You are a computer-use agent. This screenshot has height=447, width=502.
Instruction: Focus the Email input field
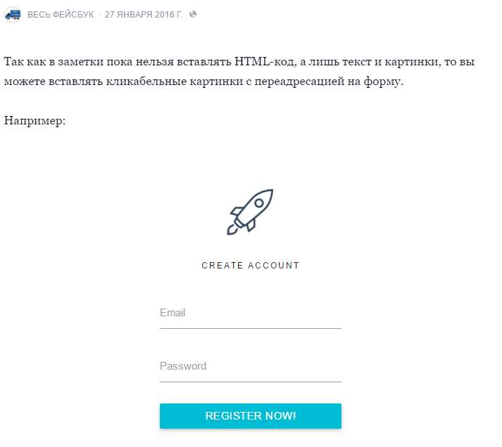tap(250, 313)
